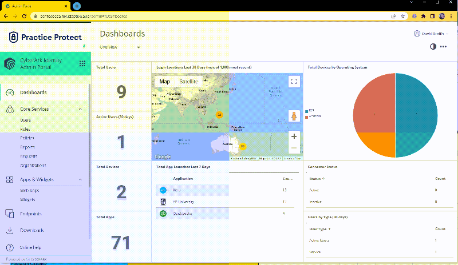Viewport: 458px width, 265px height.
Task: Open browser three-dot menu
Action: point(451,17)
